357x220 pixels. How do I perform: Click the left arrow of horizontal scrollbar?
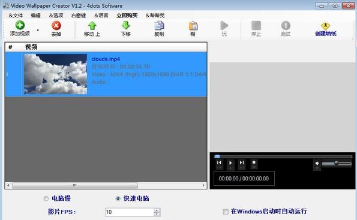[x=8, y=185]
